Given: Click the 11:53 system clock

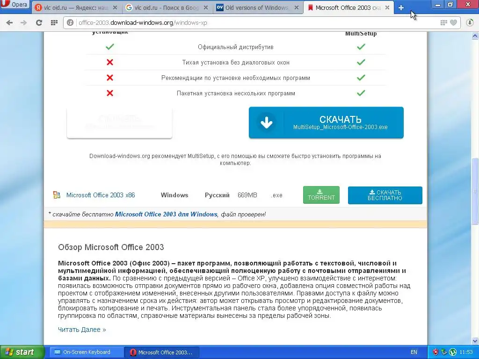Looking at the screenshot, I should [466, 352].
